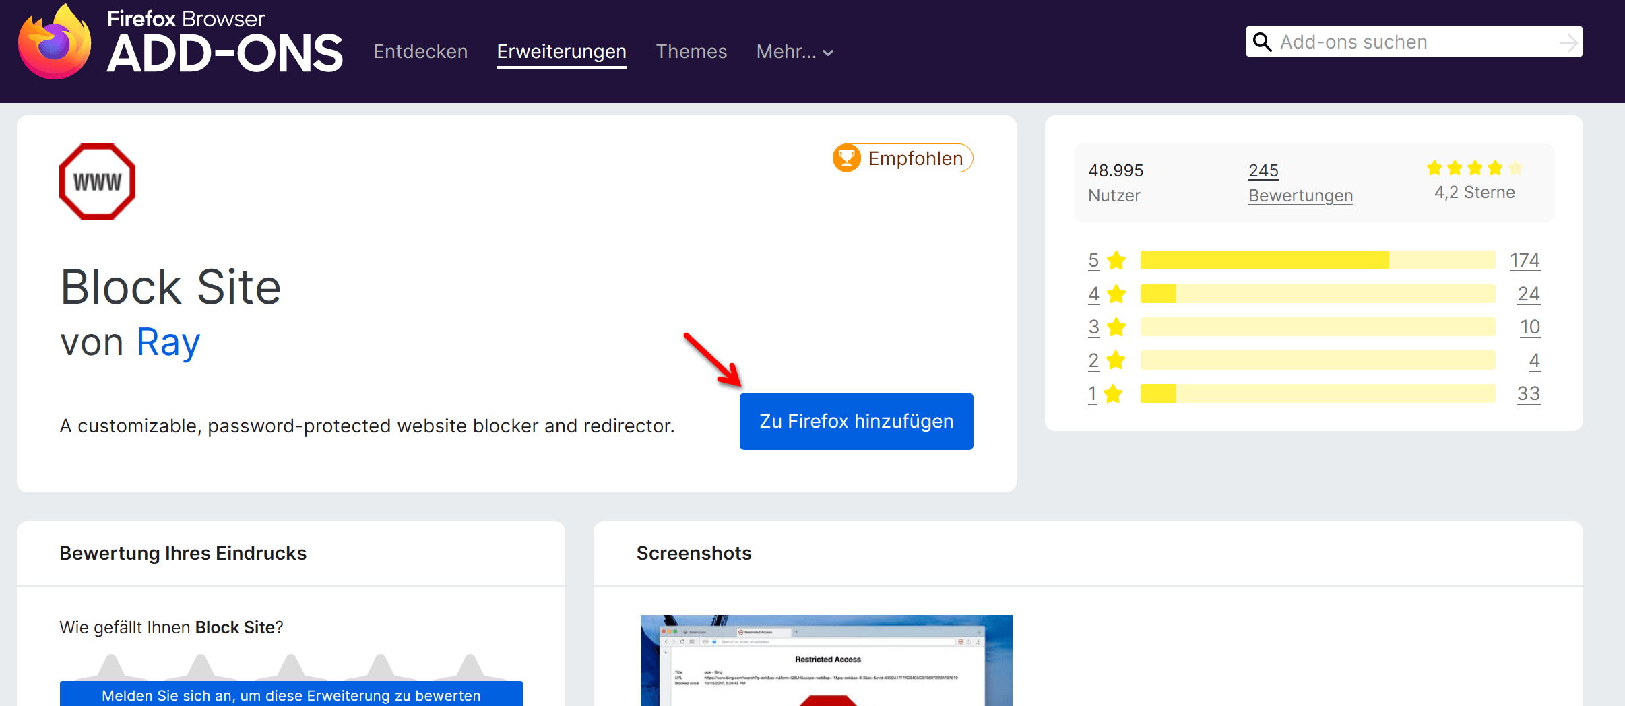Click the number 1 rating link
Image resolution: width=1625 pixels, height=706 pixels.
pyautogui.click(x=1092, y=393)
